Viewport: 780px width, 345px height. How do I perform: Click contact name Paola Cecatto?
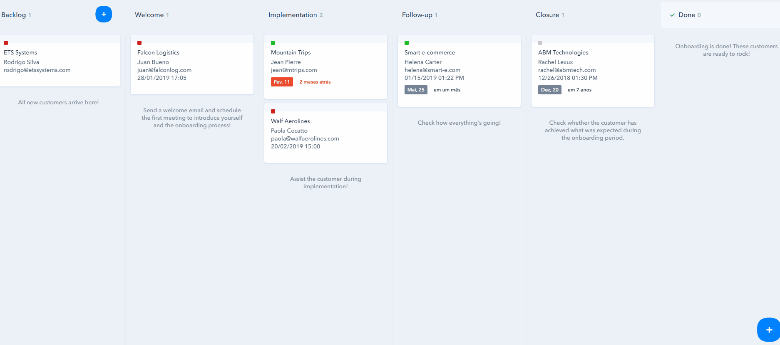point(289,131)
